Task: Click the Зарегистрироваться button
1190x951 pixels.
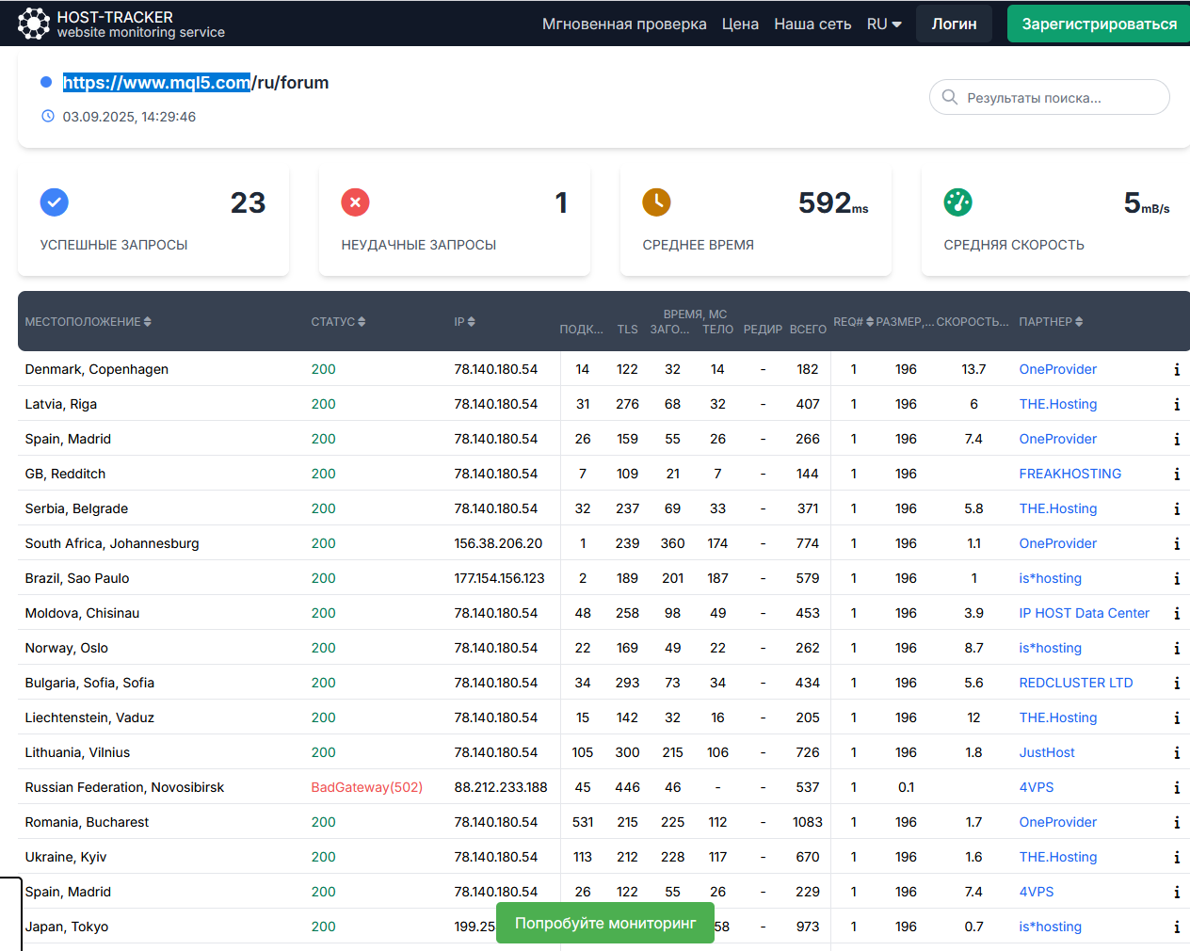Action: [1099, 24]
